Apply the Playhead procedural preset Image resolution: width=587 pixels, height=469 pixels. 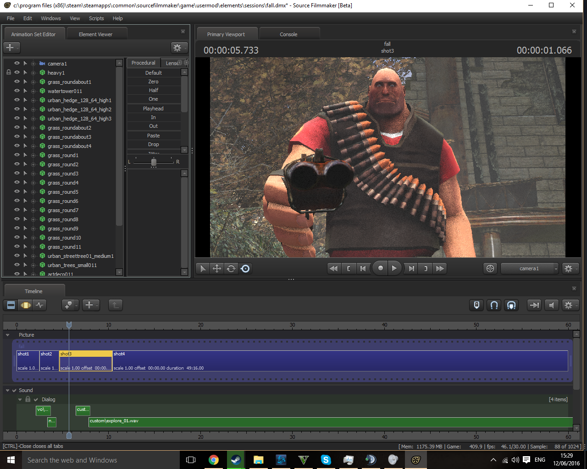[x=153, y=109]
